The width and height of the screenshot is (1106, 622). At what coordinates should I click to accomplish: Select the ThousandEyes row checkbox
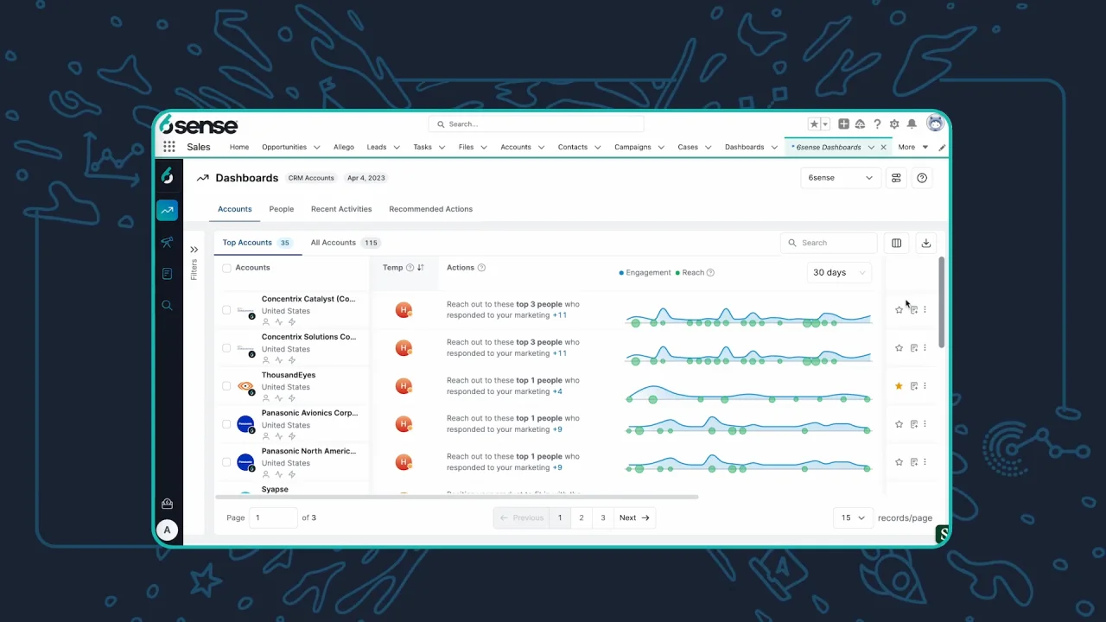226,386
